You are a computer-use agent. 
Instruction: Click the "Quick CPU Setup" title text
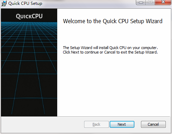pyautogui.click(x=25, y=3)
